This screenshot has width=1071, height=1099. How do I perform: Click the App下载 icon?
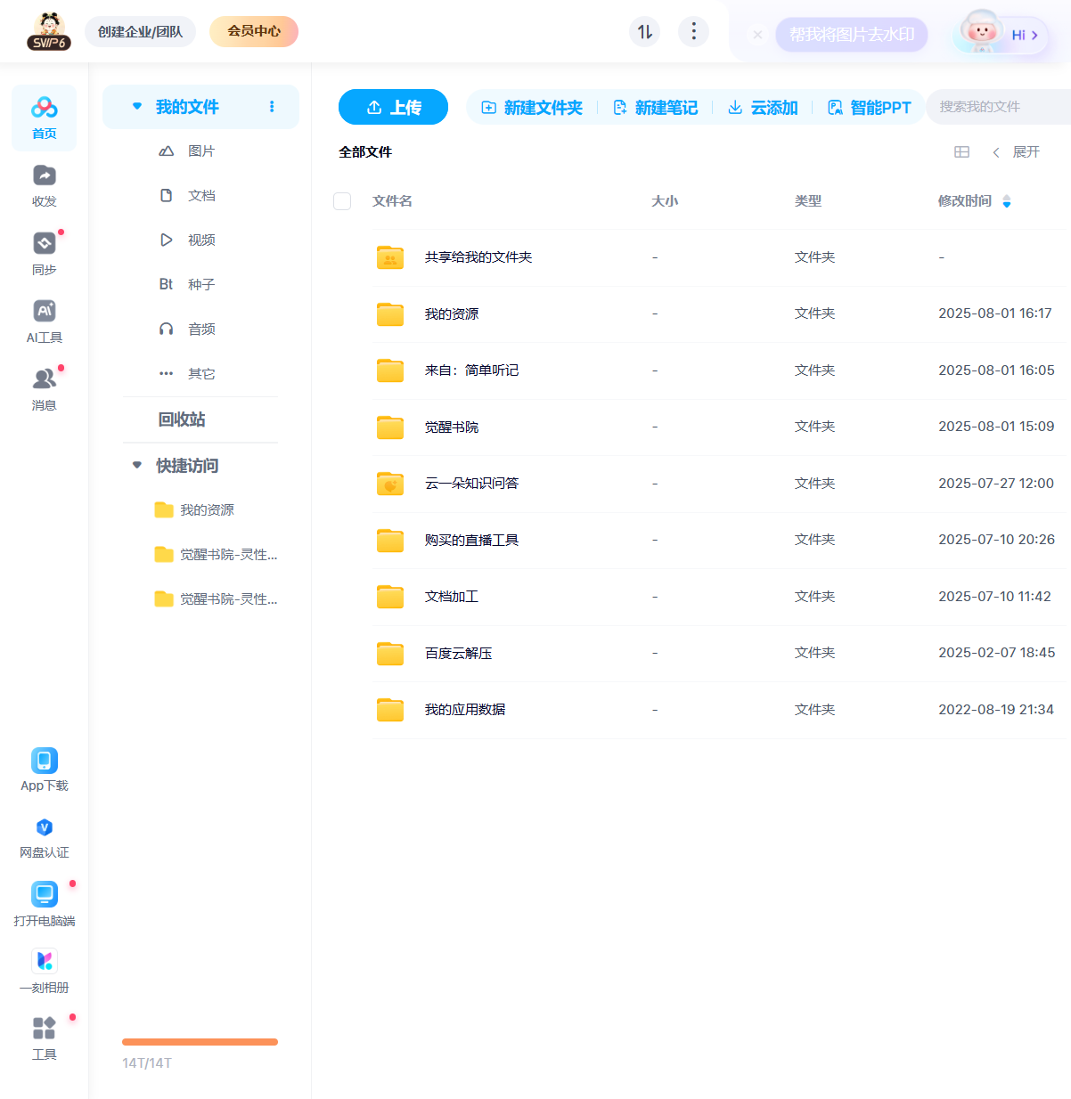(45, 761)
